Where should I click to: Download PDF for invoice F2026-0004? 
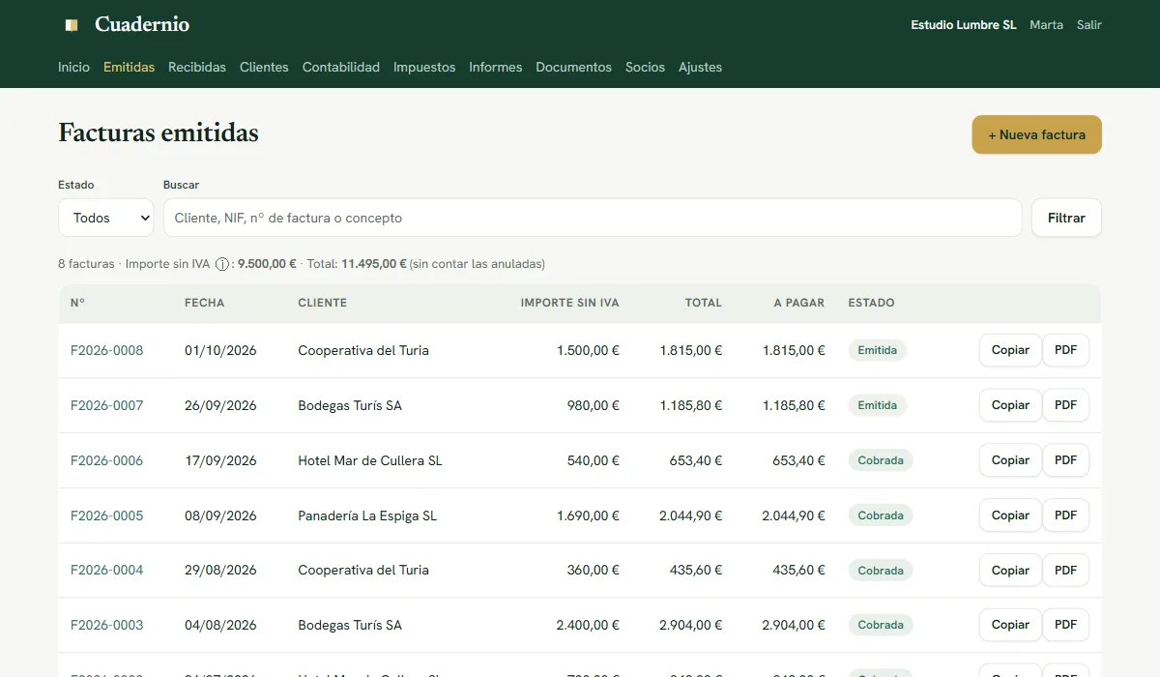click(1065, 571)
